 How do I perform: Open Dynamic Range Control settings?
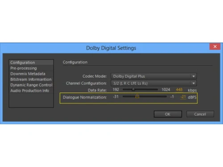31,85
